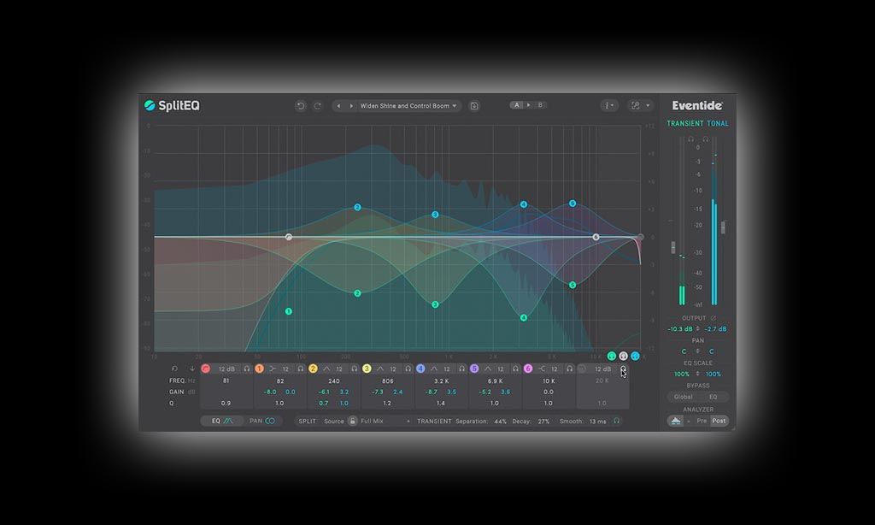Go to the previous preset
Screen dimensions: 875x525
[338, 105]
